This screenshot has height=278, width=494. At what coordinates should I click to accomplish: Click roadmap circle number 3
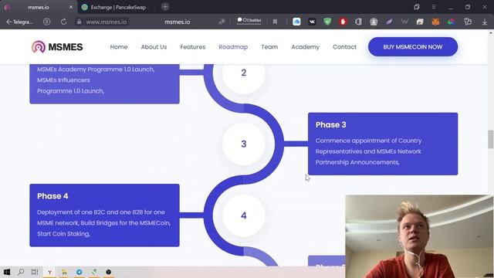(x=244, y=144)
